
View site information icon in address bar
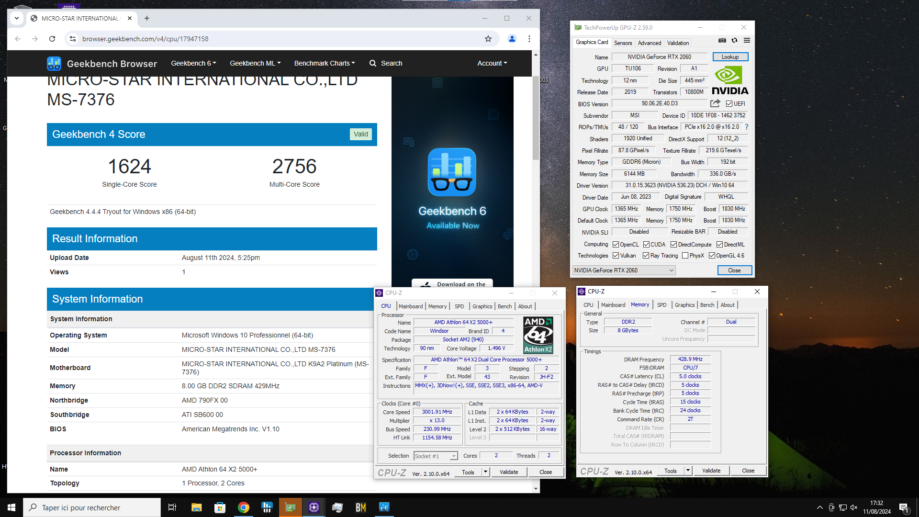click(x=73, y=39)
